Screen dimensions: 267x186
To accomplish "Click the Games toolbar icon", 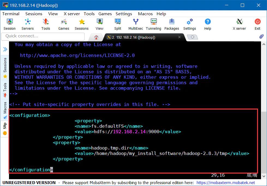I will pyautogui.click(x=64, y=24).
